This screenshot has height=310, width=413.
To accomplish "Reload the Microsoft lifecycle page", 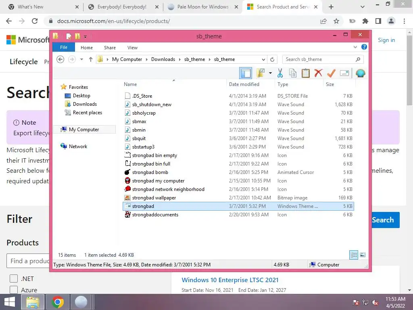I will coord(35,21).
